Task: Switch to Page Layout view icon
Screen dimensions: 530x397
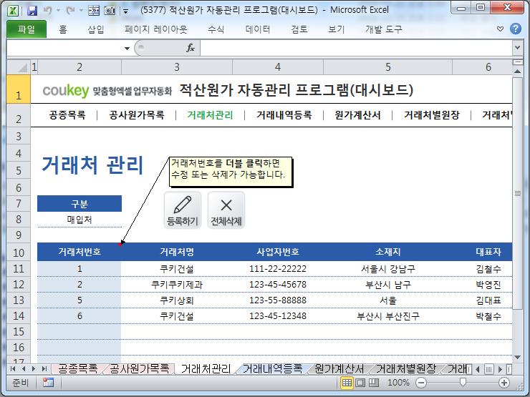Action: [x=360, y=383]
